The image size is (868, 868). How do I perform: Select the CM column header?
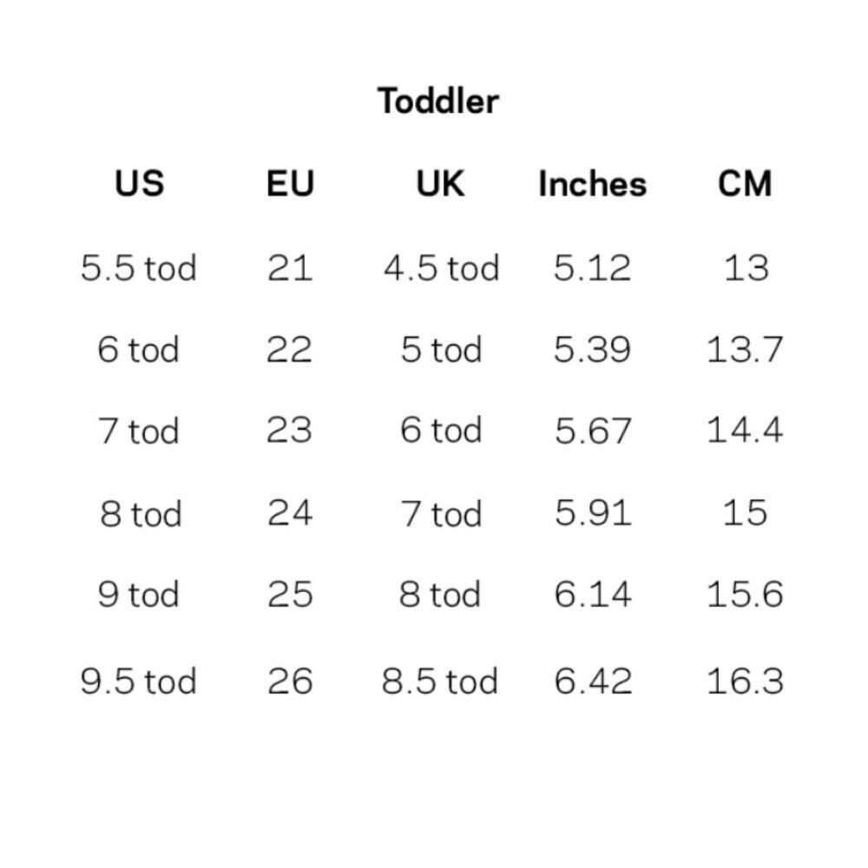745,184
